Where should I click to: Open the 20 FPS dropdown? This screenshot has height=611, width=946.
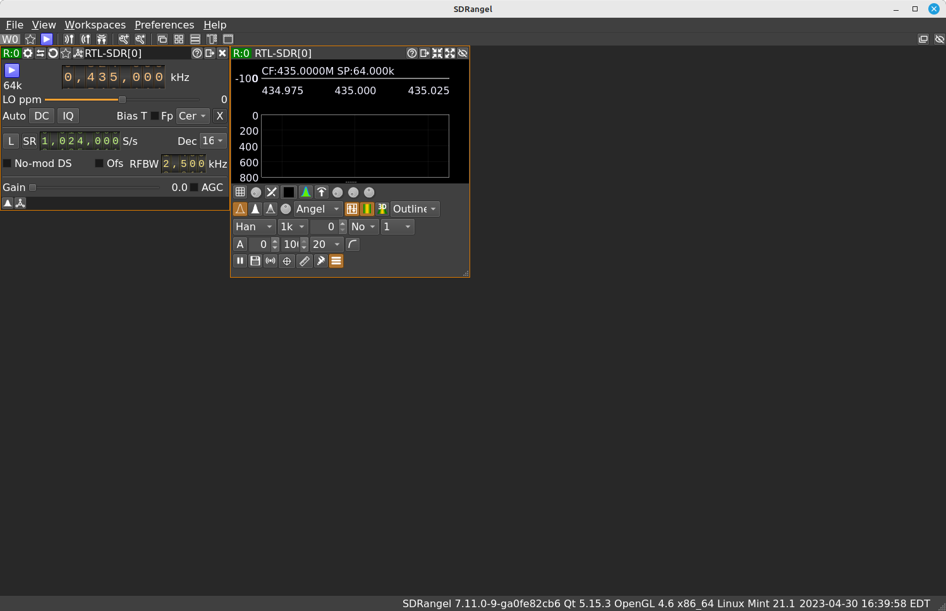pos(327,244)
